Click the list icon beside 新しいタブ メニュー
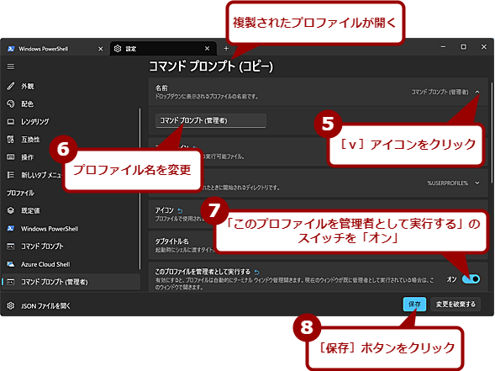Viewport: 495px width, 371px height. [11, 175]
